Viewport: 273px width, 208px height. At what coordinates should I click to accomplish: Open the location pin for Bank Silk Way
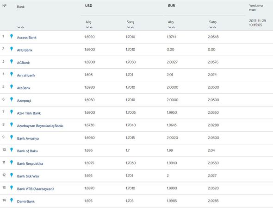pyautogui.click(x=12, y=175)
